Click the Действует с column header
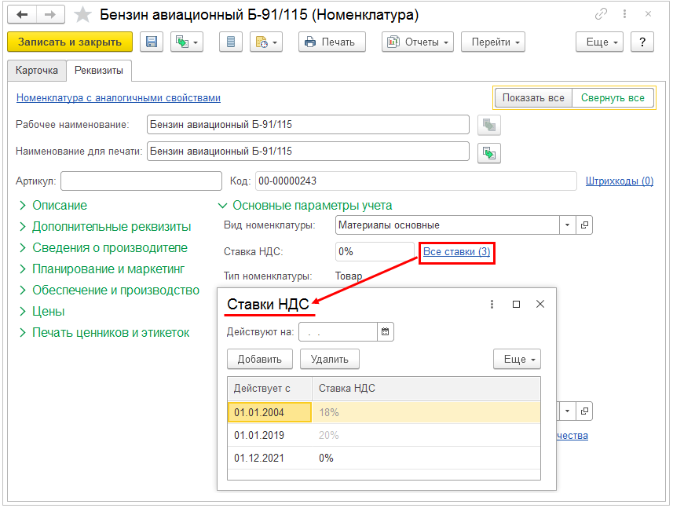The width and height of the screenshot is (673, 508). coord(269,389)
